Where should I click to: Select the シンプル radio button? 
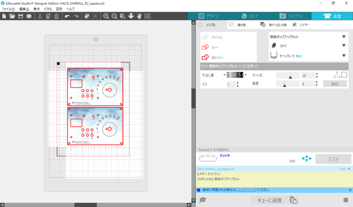click(200, 25)
